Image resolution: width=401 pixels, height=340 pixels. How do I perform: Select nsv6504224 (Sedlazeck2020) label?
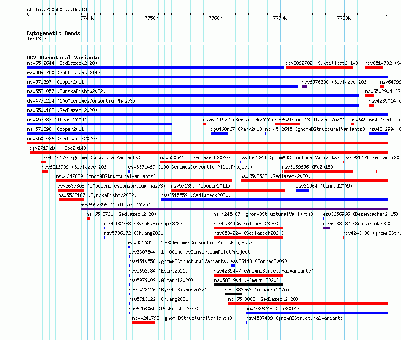pyautogui.click(x=249, y=233)
